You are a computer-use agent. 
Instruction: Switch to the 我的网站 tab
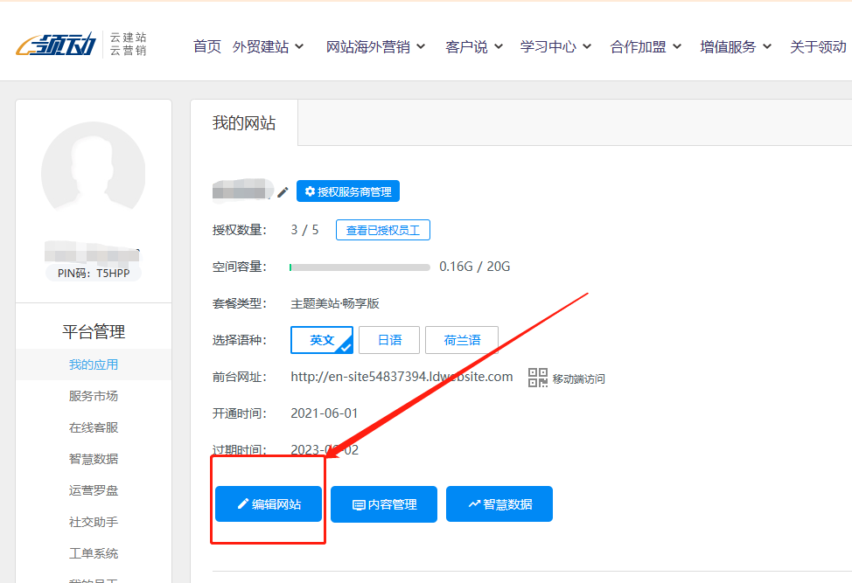244,123
